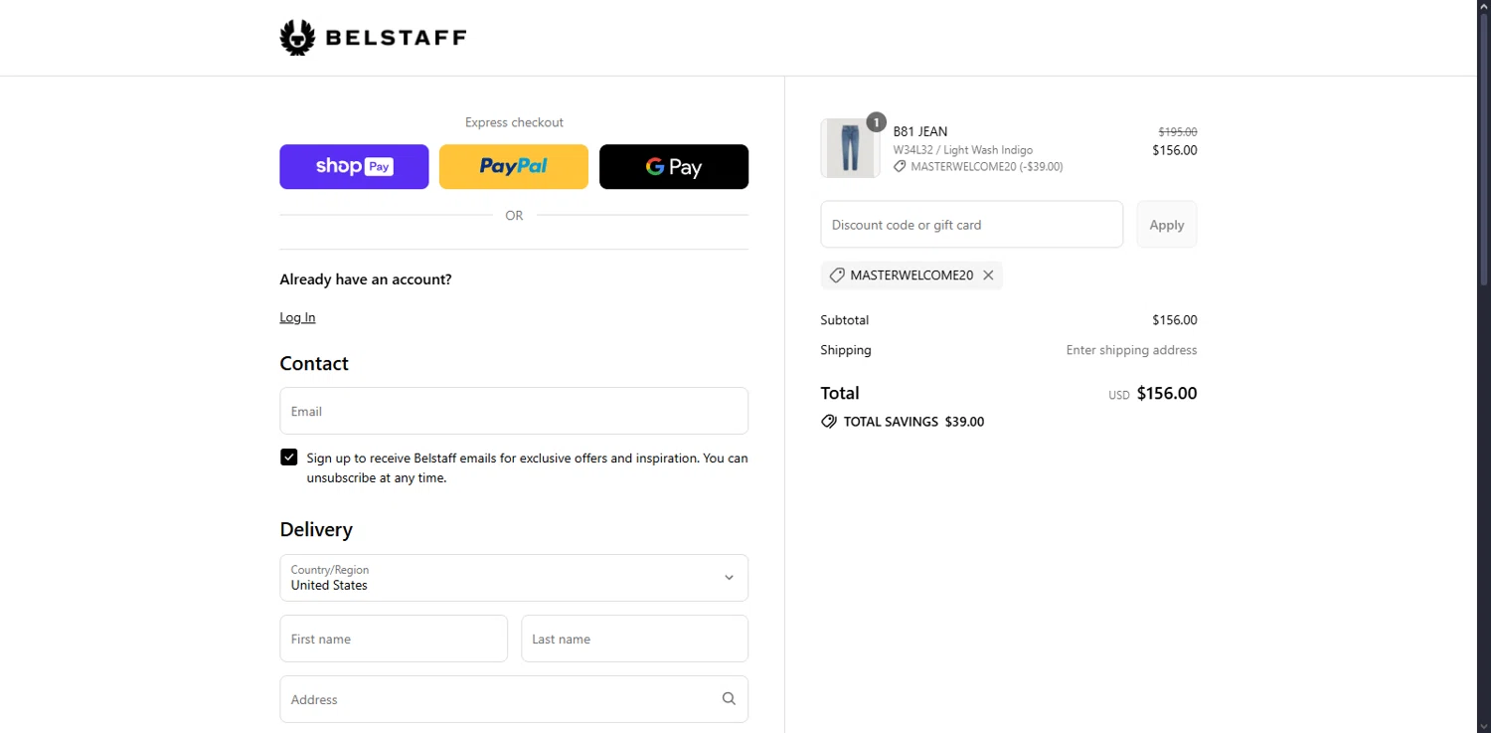
Task: Click the quantity badge on jean thumbnail
Action: (x=876, y=122)
